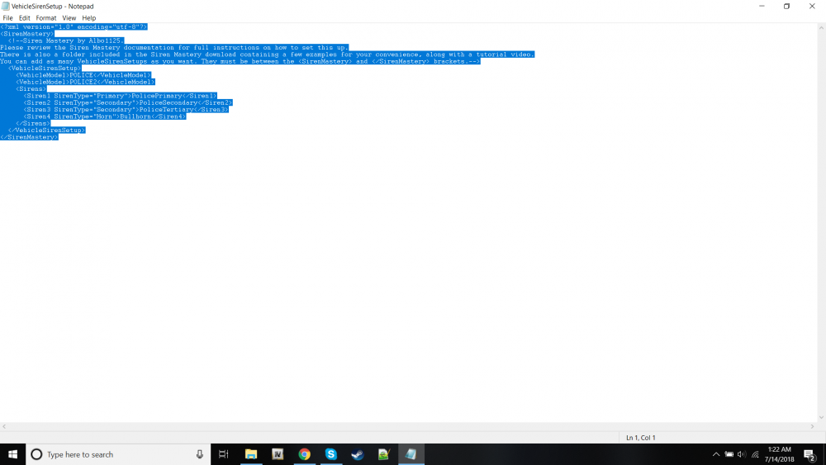The width and height of the screenshot is (826, 465).
Task: Activate the Cortana microphone icon
Action: (x=200, y=454)
